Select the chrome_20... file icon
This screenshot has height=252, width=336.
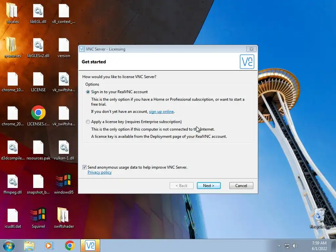12,113
